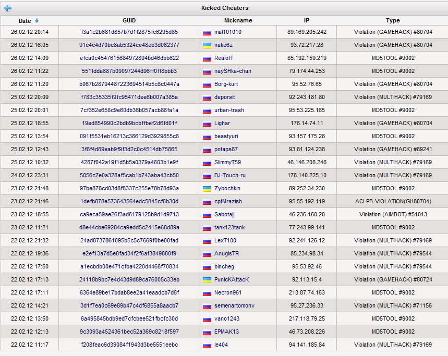Click GUID 551fdda687b09097244d96ff0ff8bbb3

(x=129, y=71)
